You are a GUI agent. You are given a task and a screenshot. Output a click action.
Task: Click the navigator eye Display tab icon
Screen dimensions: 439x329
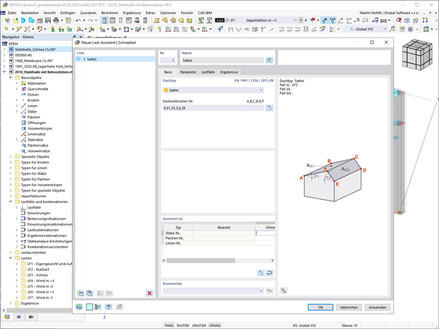tap(18, 317)
